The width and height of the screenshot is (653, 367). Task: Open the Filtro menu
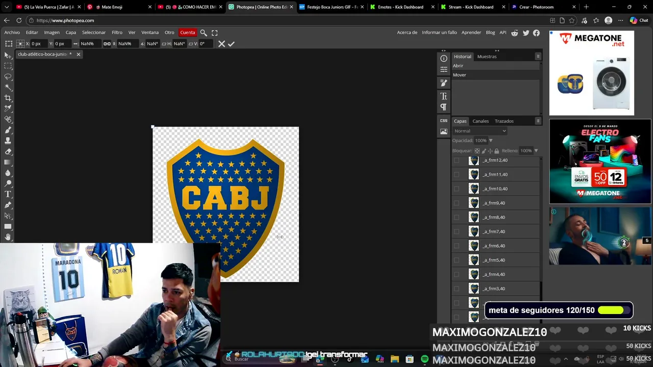(117, 33)
